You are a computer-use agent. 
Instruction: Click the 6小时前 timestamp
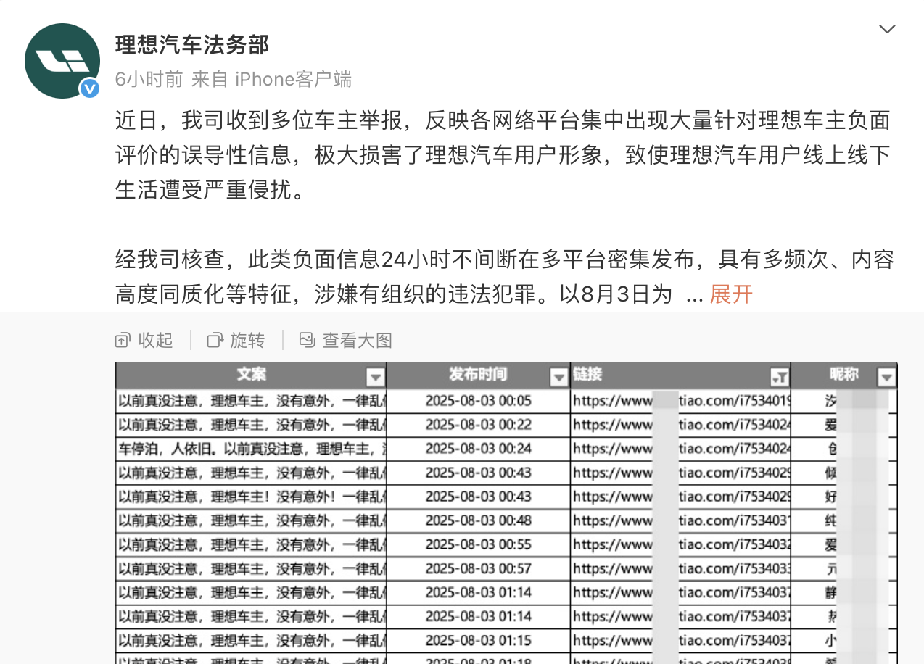click(149, 79)
